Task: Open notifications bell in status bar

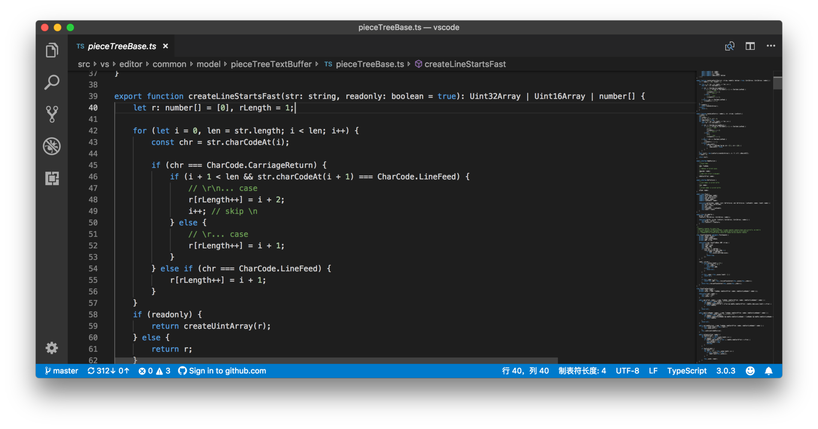Action: (769, 371)
